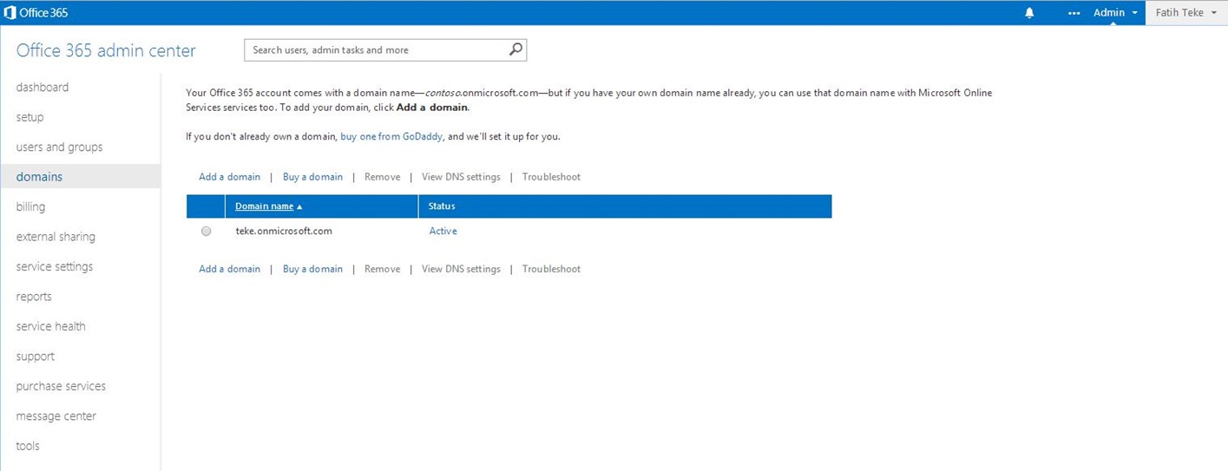Open the message center page
The width and height of the screenshot is (1228, 471).
pyautogui.click(x=56, y=416)
